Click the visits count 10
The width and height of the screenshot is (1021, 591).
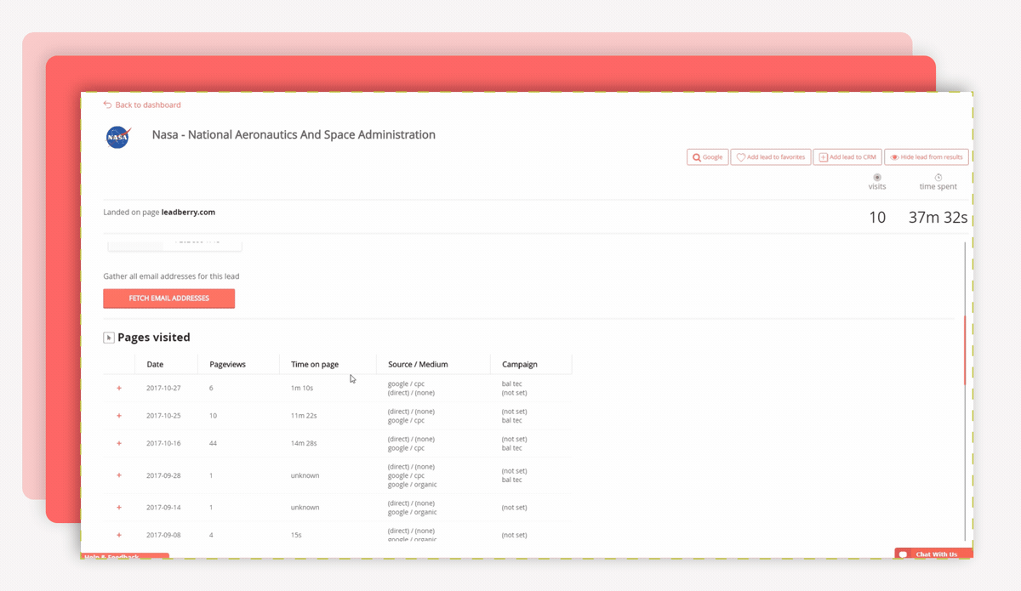click(877, 218)
